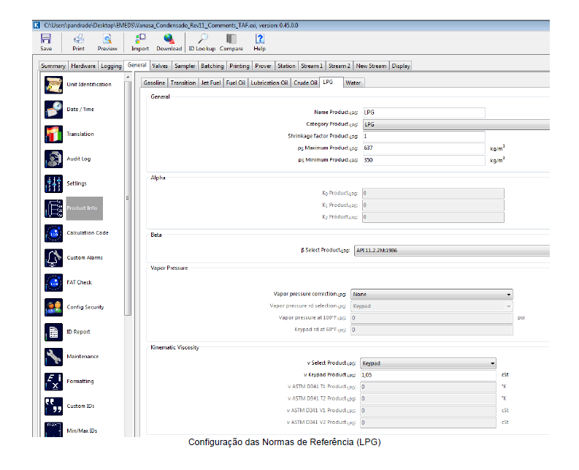The image size is (579, 470).
Task: Switch to the Summary tab
Action: point(53,66)
